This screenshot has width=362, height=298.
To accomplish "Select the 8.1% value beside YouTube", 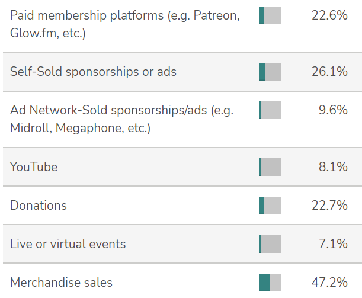I will pos(333,167).
